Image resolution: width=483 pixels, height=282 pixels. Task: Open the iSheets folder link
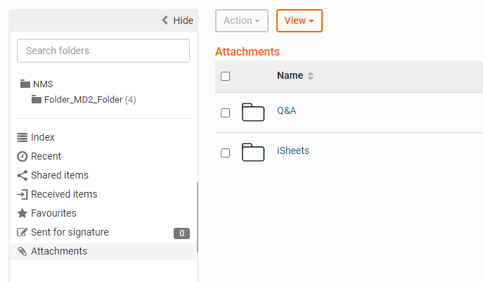293,150
